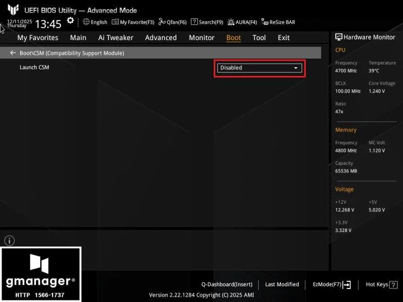
Task: Open the Monitor tab
Action: point(202,38)
